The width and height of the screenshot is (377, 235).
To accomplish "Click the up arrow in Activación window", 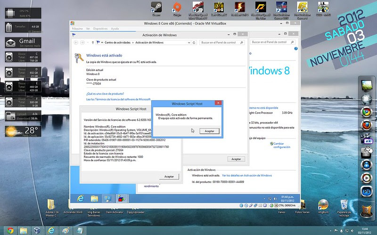I will [93, 43].
